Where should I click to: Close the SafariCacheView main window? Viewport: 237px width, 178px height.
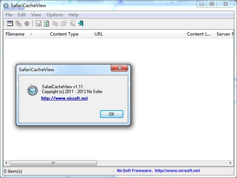(226, 4)
